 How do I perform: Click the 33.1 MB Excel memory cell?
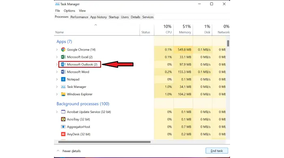coord(183,57)
